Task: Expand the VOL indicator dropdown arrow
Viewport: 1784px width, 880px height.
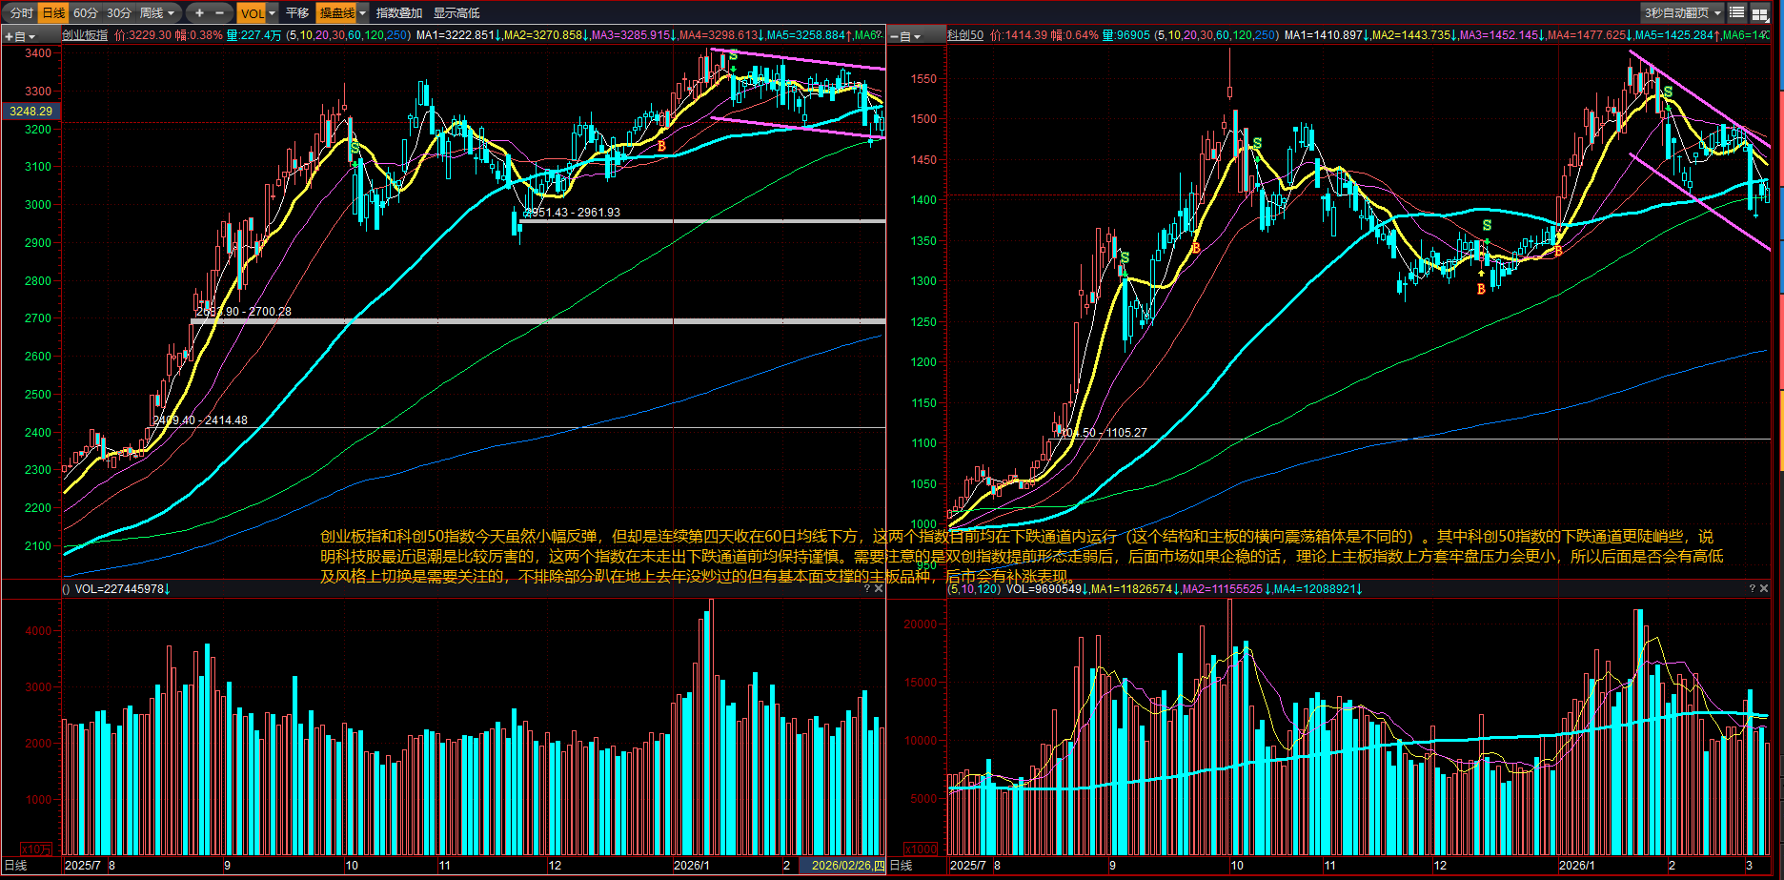Action: pos(273,12)
